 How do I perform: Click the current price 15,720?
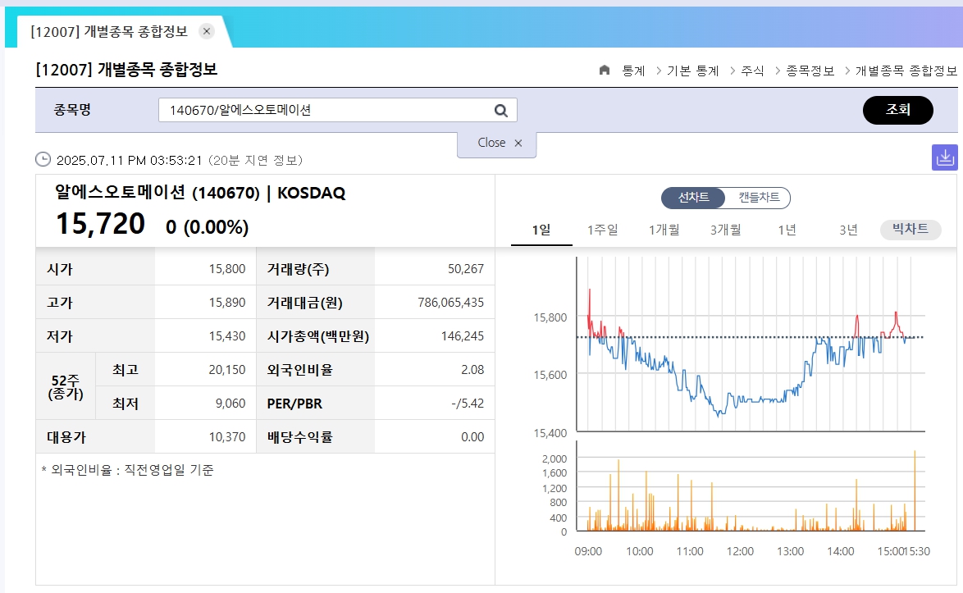tap(100, 223)
